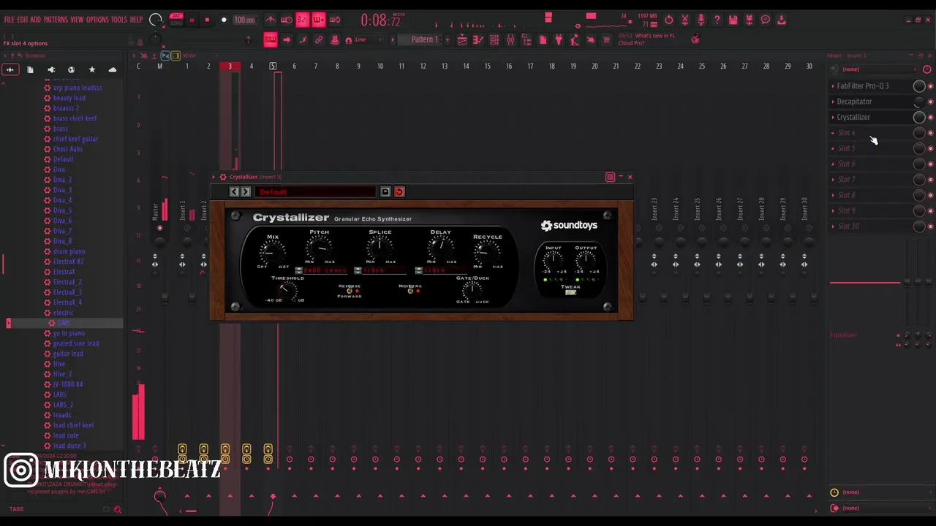Toggle overdub blend recording icon
This screenshot has height=526, width=936.
point(319,20)
